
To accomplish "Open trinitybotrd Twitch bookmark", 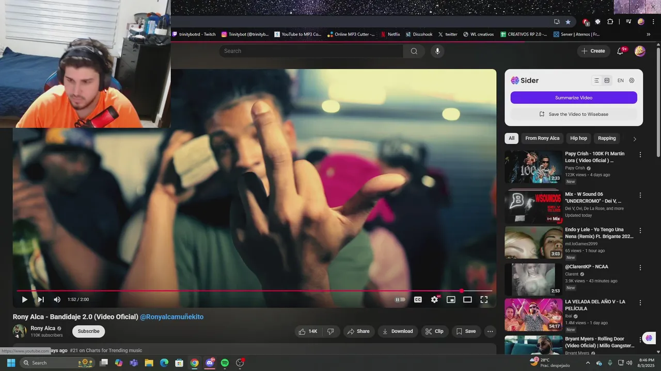I will click(194, 35).
